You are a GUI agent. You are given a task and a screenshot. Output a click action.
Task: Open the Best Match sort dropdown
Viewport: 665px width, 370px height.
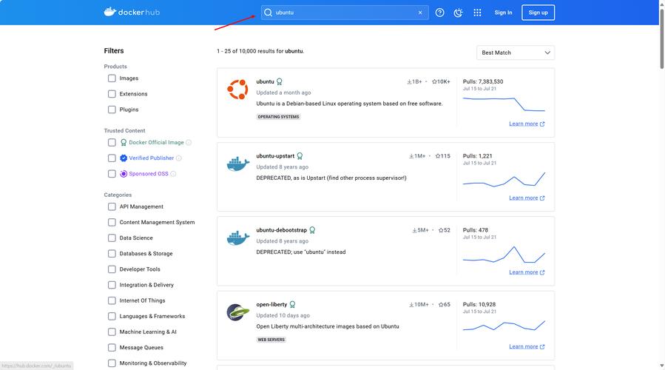516,53
